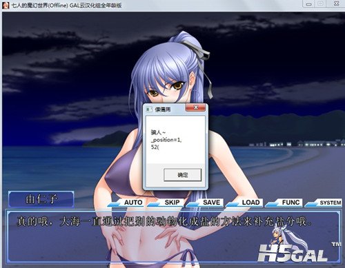Minimize the game window

[x=309, y=4]
